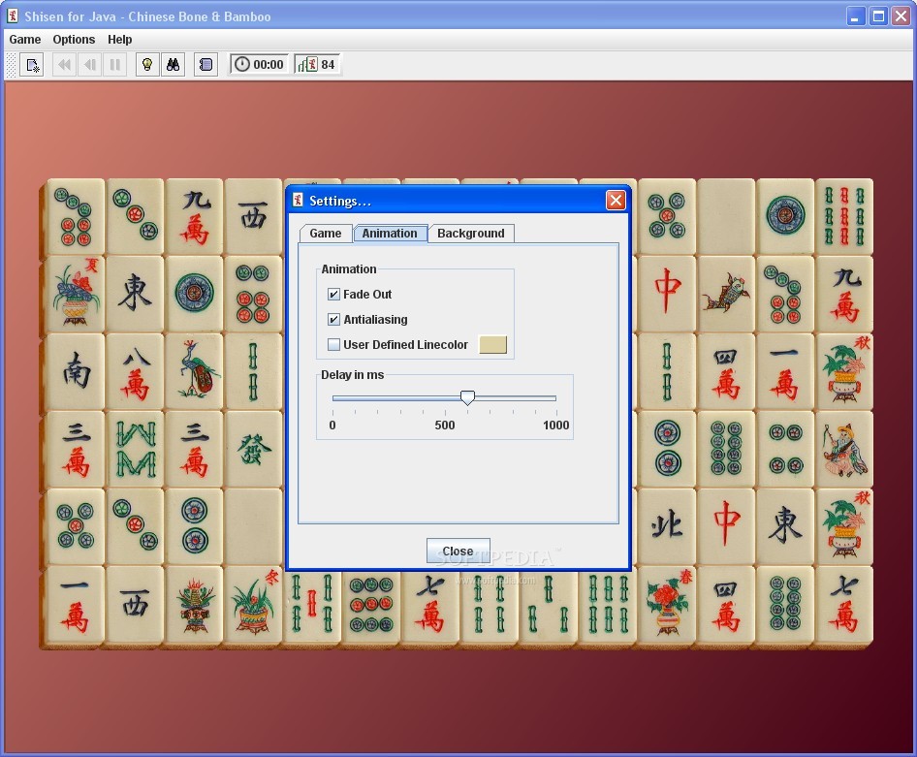This screenshot has height=757, width=917.
Task: Select the fish picture tile
Action: click(726, 294)
